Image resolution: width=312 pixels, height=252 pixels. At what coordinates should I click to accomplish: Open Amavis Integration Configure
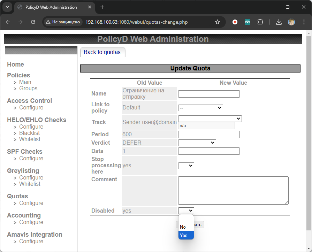31,241
